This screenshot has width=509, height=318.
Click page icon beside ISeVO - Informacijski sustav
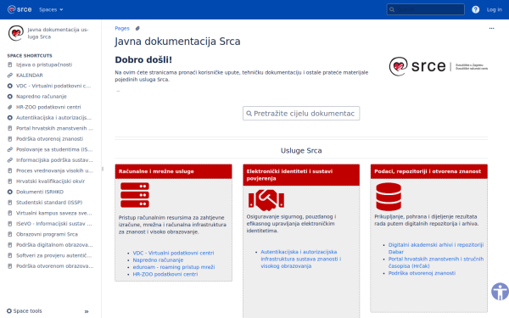point(9,224)
